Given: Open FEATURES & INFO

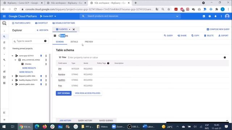Looking at the screenshot, I should pos(21,23).
